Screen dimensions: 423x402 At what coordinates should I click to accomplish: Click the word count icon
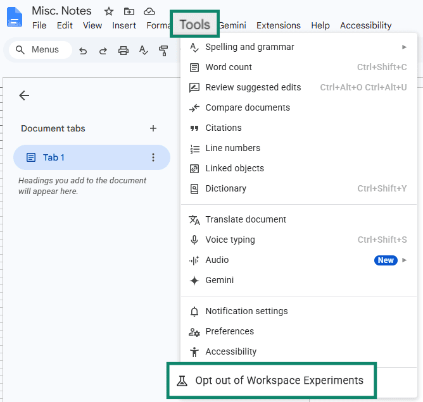(x=194, y=67)
